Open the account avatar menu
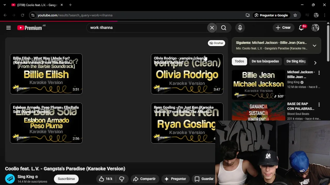Screen dimensions: 330x185 (x=315, y=27)
